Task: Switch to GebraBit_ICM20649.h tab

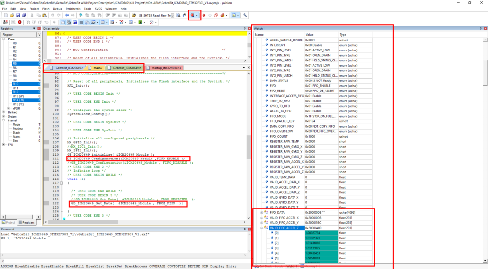Action: pos(124,68)
